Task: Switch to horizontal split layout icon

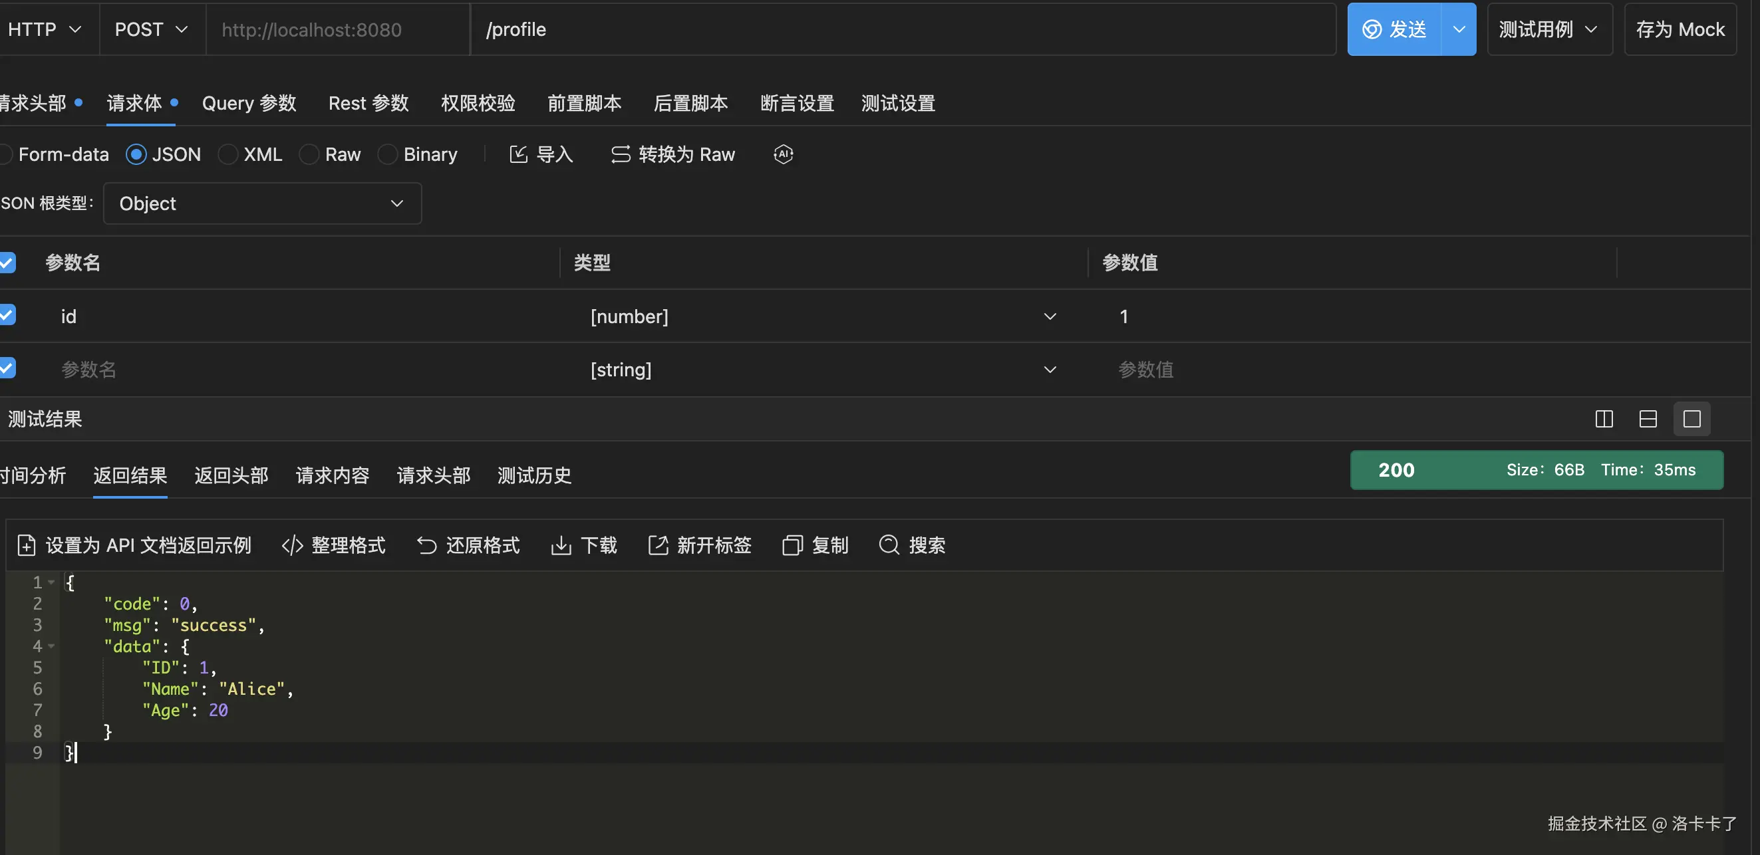Action: [x=1648, y=419]
